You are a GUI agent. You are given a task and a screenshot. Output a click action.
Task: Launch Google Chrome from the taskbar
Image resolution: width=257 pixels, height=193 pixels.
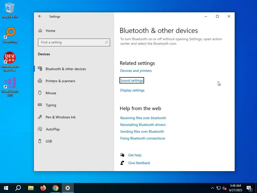pos(55,188)
